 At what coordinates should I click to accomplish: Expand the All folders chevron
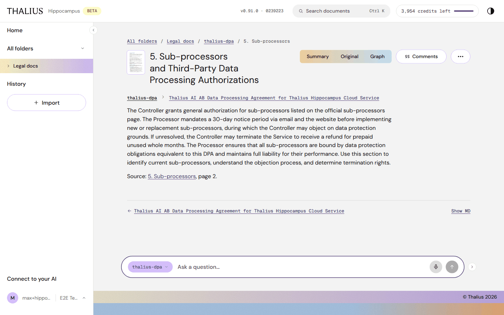pyautogui.click(x=83, y=48)
